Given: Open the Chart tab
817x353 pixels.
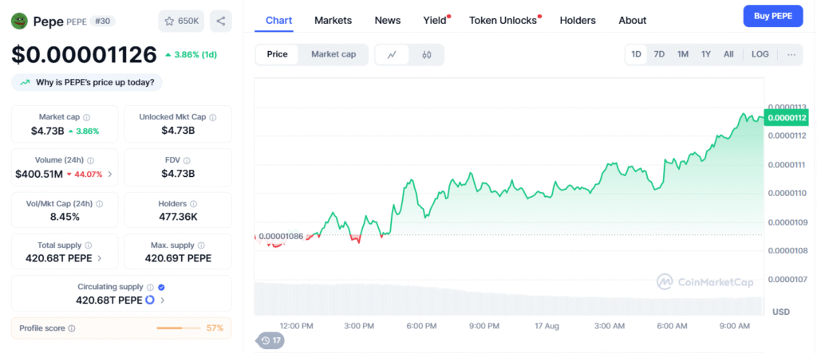Looking at the screenshot, I should coord(278,20).
